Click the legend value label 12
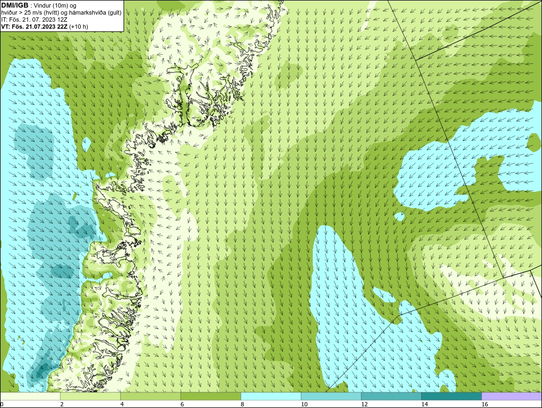Image resolution: width=542 pixels, height=408 pixels. (x=364, y=404)
